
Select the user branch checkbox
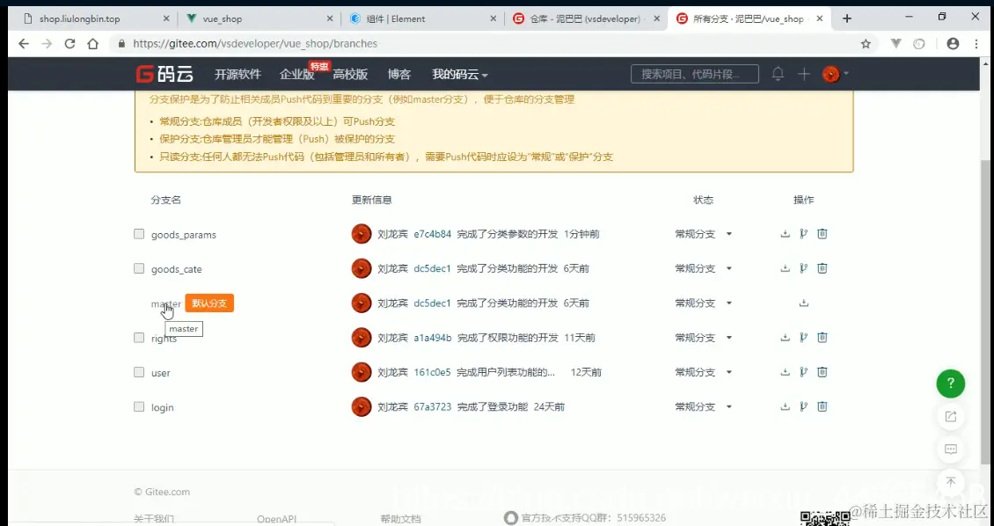pyautogui.click(x=139, y=372)
